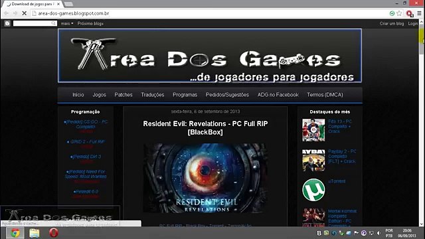Go to 'Próximo blog' link

pos(90,24)
